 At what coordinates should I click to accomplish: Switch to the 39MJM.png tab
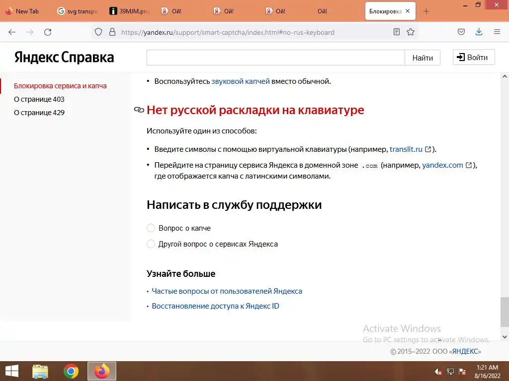(x=131, y=11)
